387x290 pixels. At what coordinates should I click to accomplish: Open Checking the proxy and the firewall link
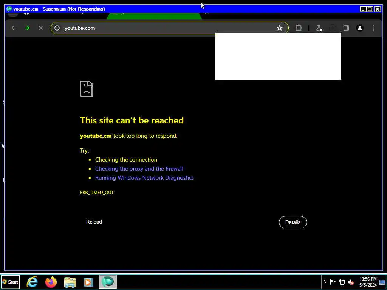tap(139, 169)
